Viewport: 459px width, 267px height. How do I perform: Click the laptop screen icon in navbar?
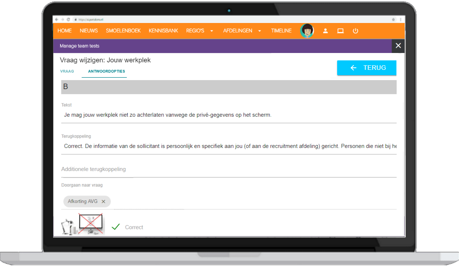coord(340,31)
